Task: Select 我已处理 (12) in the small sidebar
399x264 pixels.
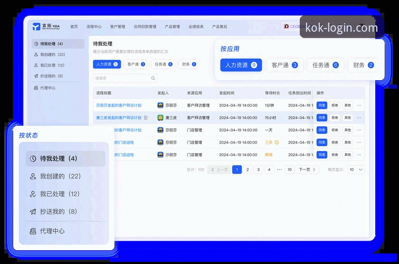Action: click(x=58, y=65)
